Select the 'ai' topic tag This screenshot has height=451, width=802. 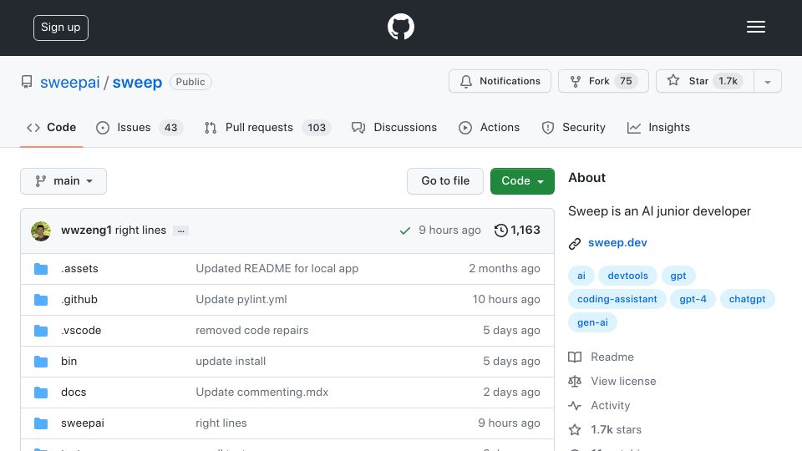point(581,276)
